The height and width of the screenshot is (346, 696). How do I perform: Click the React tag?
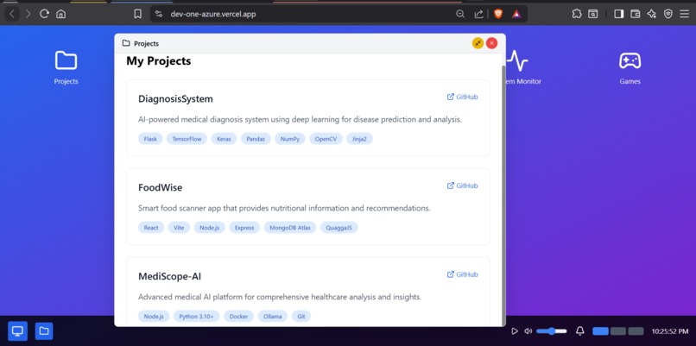point(151,228)
